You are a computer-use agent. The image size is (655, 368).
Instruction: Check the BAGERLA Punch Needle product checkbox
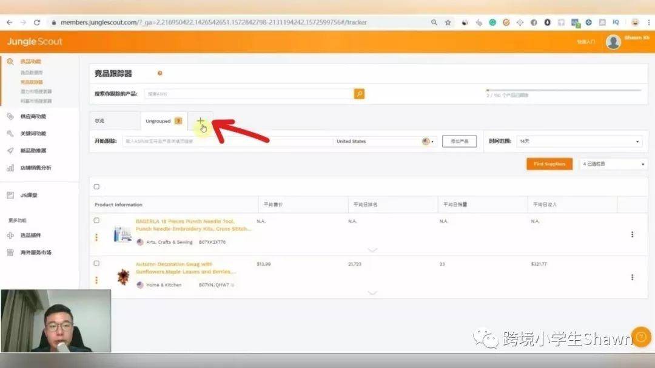point(96,220)
